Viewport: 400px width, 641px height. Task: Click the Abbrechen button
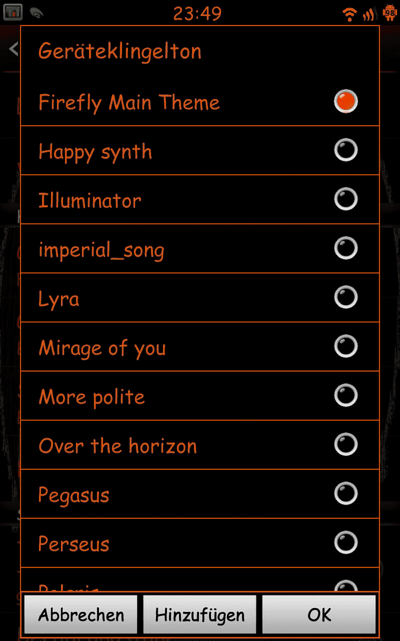pyautogui.click(x=81, y=614)
